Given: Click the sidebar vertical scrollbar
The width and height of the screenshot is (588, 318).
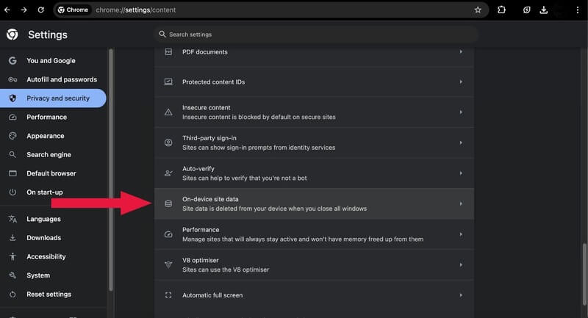Looking at the screenshot, I should pyautogui.click(x=111, y=170).
